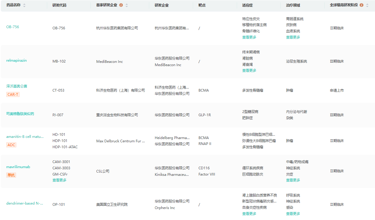Click RNAP II target text
Image resolution: width=375 pixels, height=220 pixels.
point(205,144)
